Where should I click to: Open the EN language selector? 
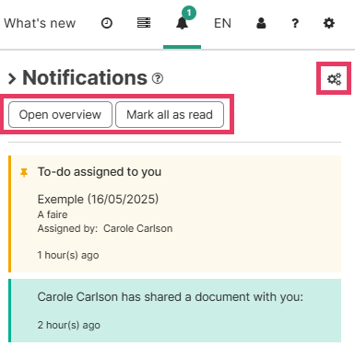[x=222, y=23]
